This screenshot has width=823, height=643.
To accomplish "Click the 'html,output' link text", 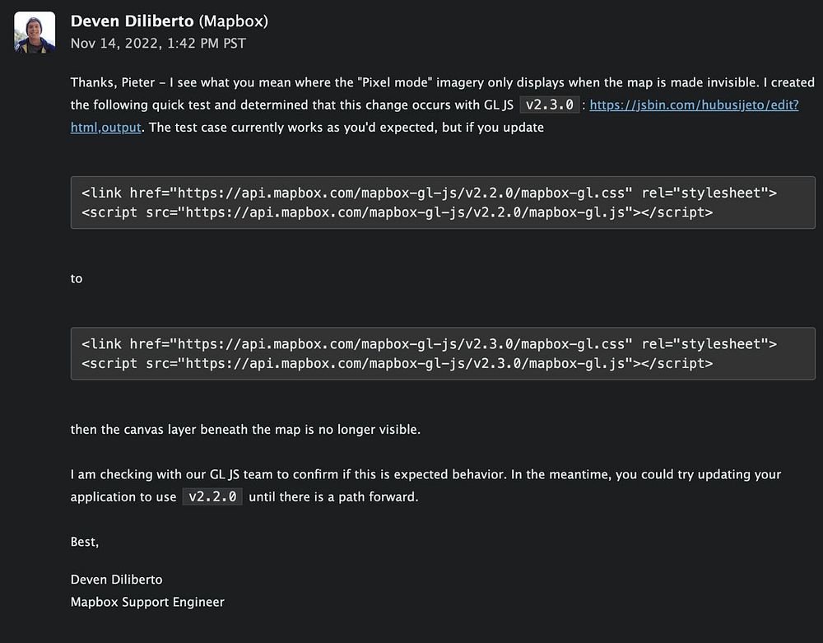I will [x=106, y=128].
